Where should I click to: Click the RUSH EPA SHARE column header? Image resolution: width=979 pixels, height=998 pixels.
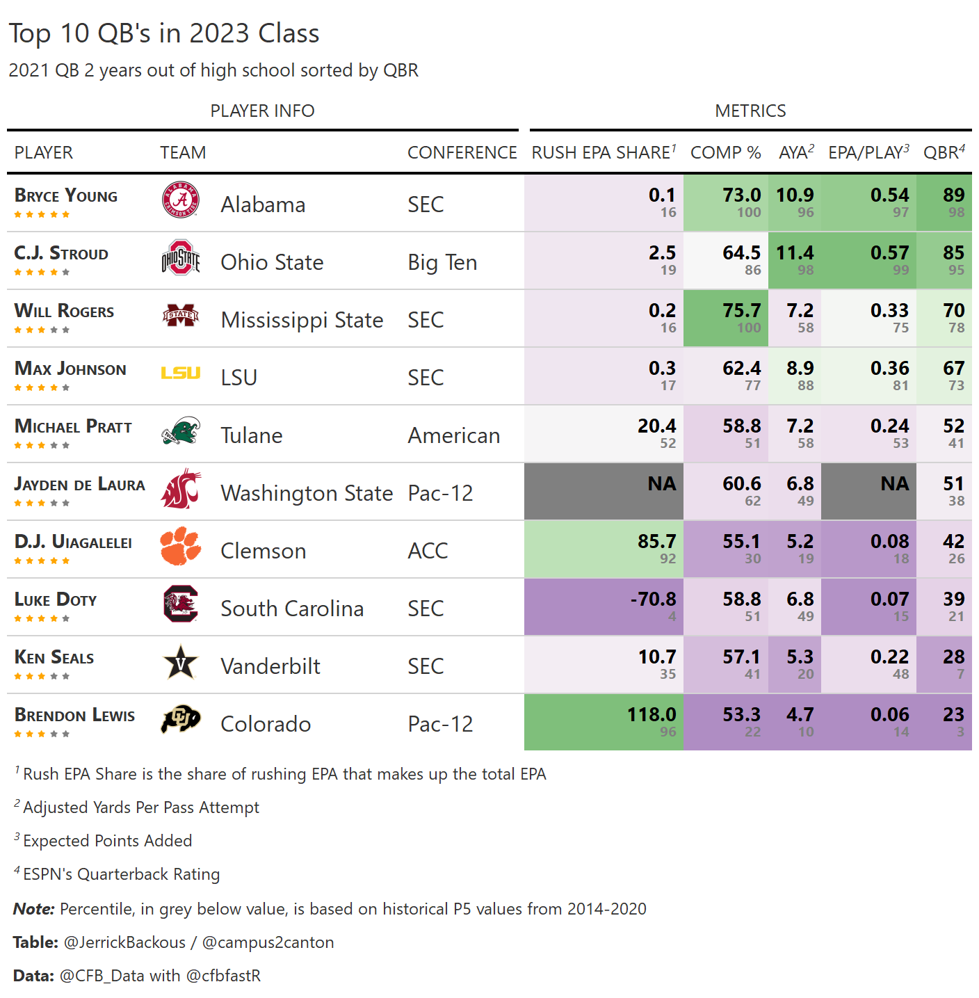[x=604, y=153]
